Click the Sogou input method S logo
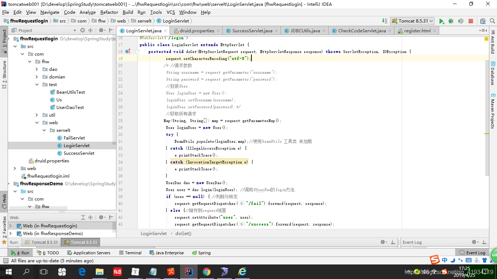497x279 pixels. coord(435,260)
